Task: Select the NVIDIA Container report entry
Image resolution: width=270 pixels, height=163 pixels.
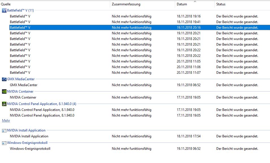Action: (x=140, y=97)
